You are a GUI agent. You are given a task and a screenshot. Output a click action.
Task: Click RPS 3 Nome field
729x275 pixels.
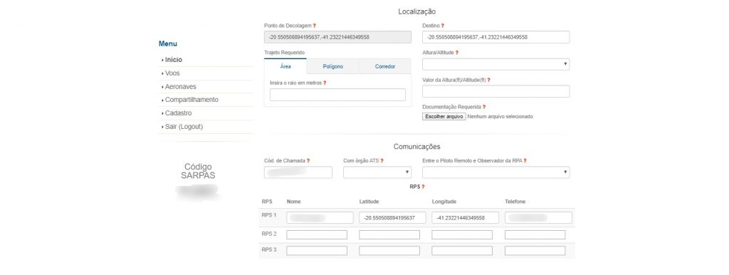(317, 251)
